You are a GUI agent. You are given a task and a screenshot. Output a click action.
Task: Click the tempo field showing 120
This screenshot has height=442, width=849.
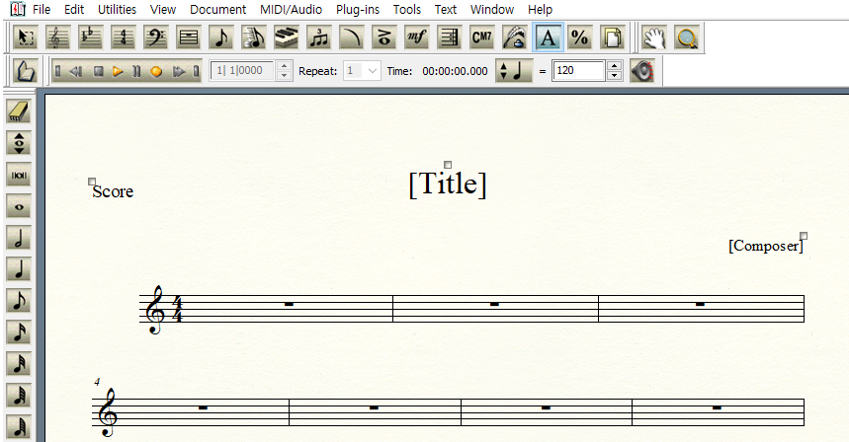point(578,71)
